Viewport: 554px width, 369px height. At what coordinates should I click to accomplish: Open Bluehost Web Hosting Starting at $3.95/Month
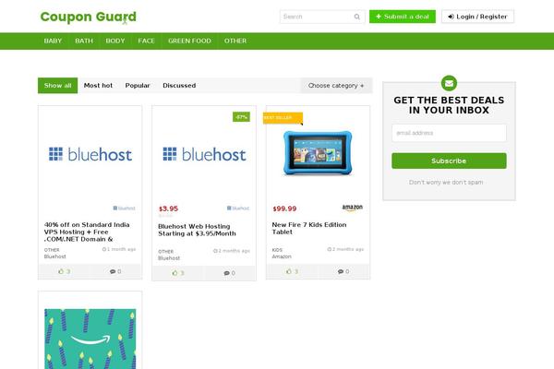pos(198,230)
